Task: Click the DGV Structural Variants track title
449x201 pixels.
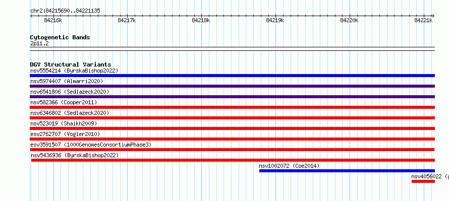Action: [x=71, y=64]
